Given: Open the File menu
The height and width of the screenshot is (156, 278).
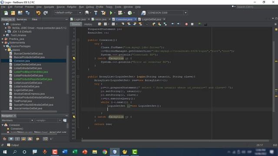Looking at the screenshot, I should tap(3, 7).
